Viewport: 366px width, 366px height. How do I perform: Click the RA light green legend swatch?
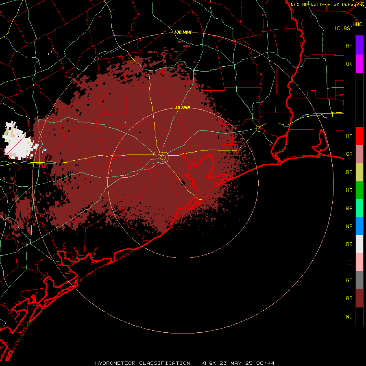pyautogui.click(x=359, y=208)
